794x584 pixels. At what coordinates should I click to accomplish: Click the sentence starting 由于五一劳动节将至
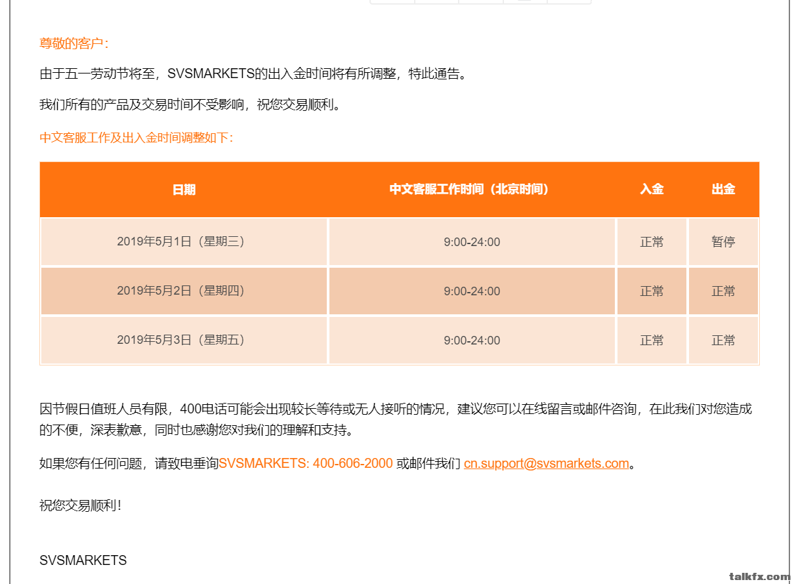[x=255, y=73]
